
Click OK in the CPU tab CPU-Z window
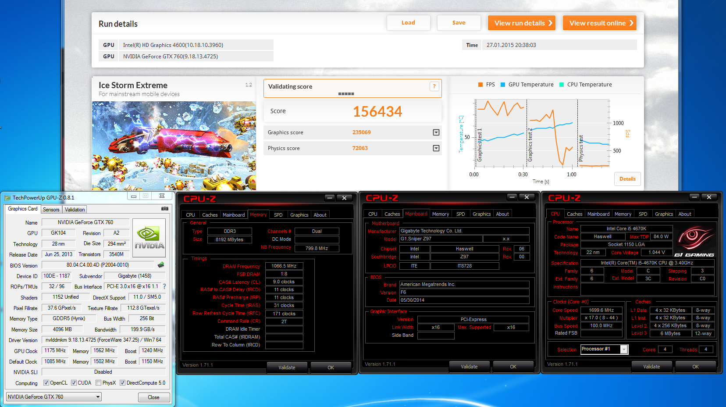coord(695,367)
